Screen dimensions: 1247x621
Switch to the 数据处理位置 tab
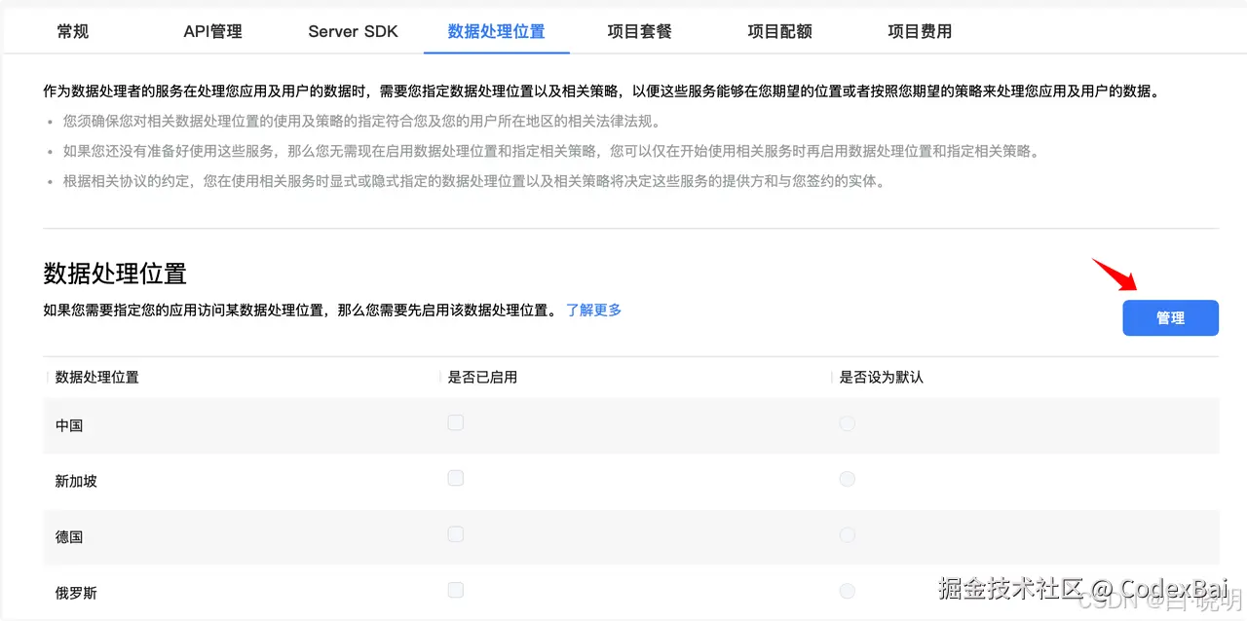[497, 31]
